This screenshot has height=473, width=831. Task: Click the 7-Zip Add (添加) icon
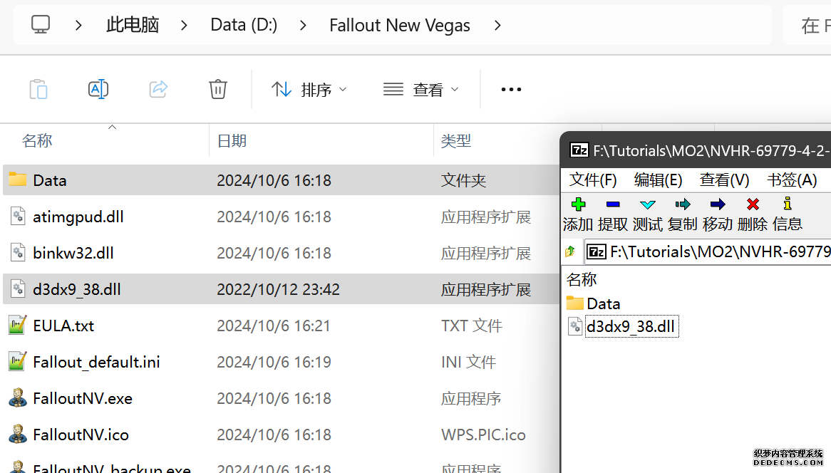coord(578,205)
